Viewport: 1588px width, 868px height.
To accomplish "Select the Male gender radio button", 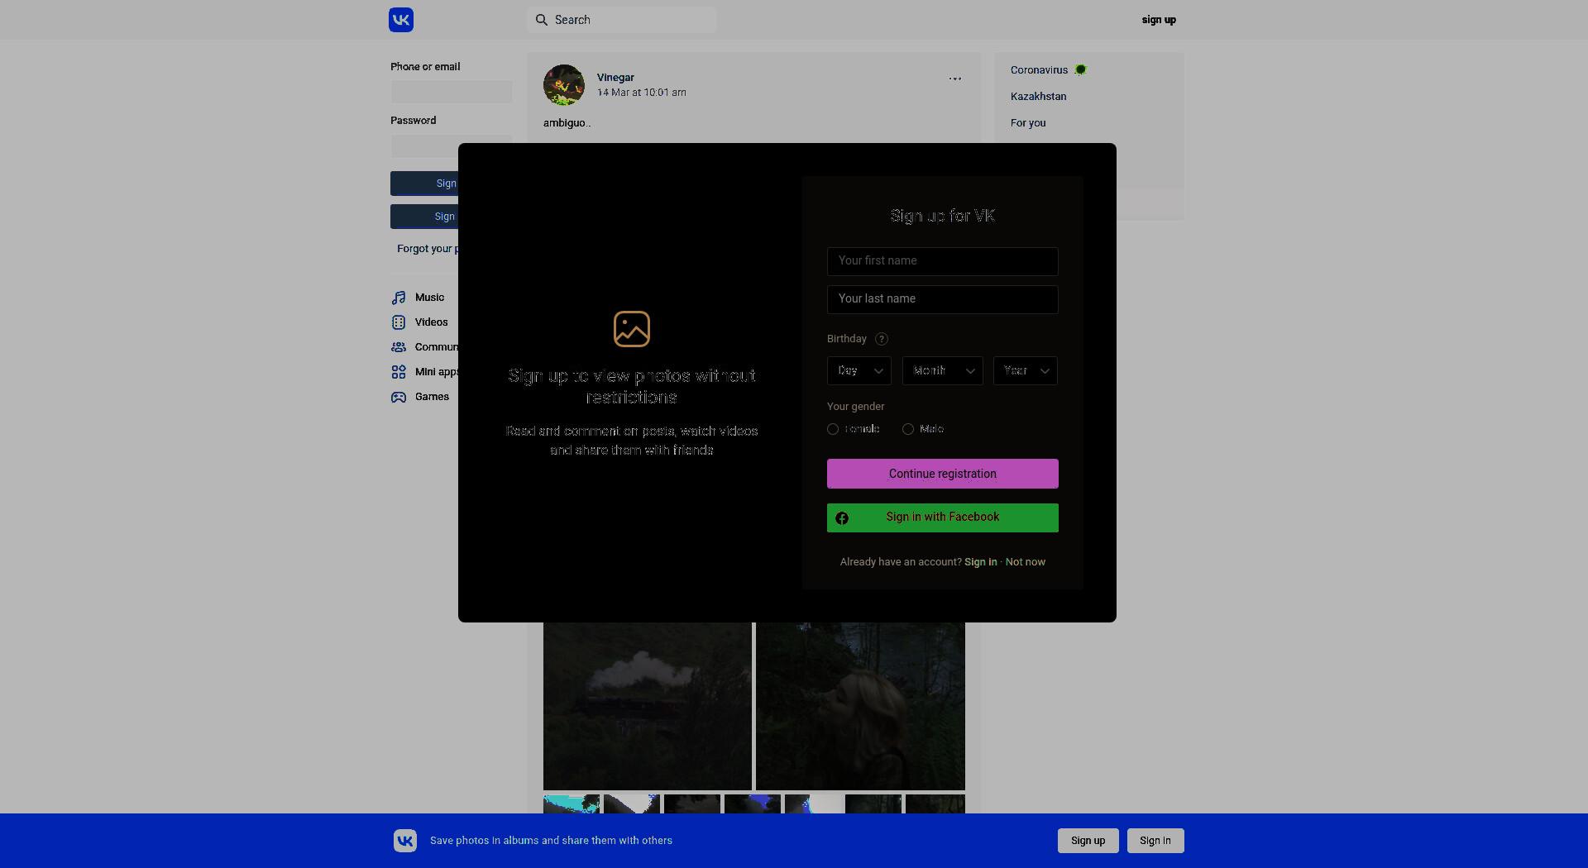I will pos(908,429).
